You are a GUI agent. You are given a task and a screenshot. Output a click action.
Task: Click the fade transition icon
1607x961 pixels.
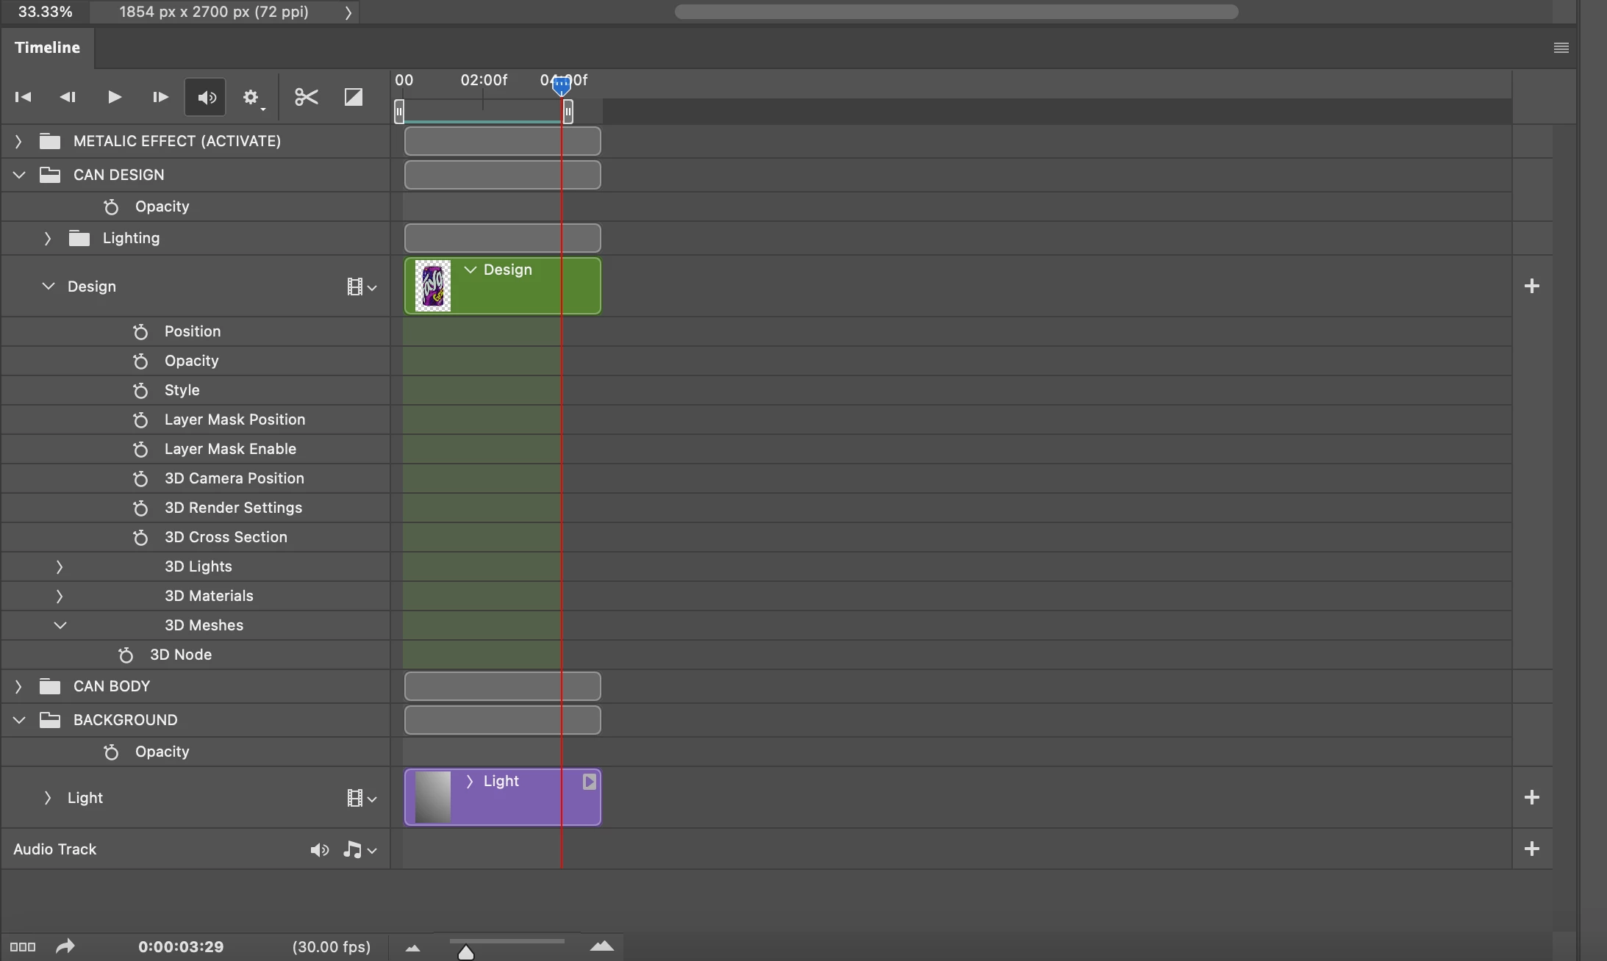click(354, 97)
